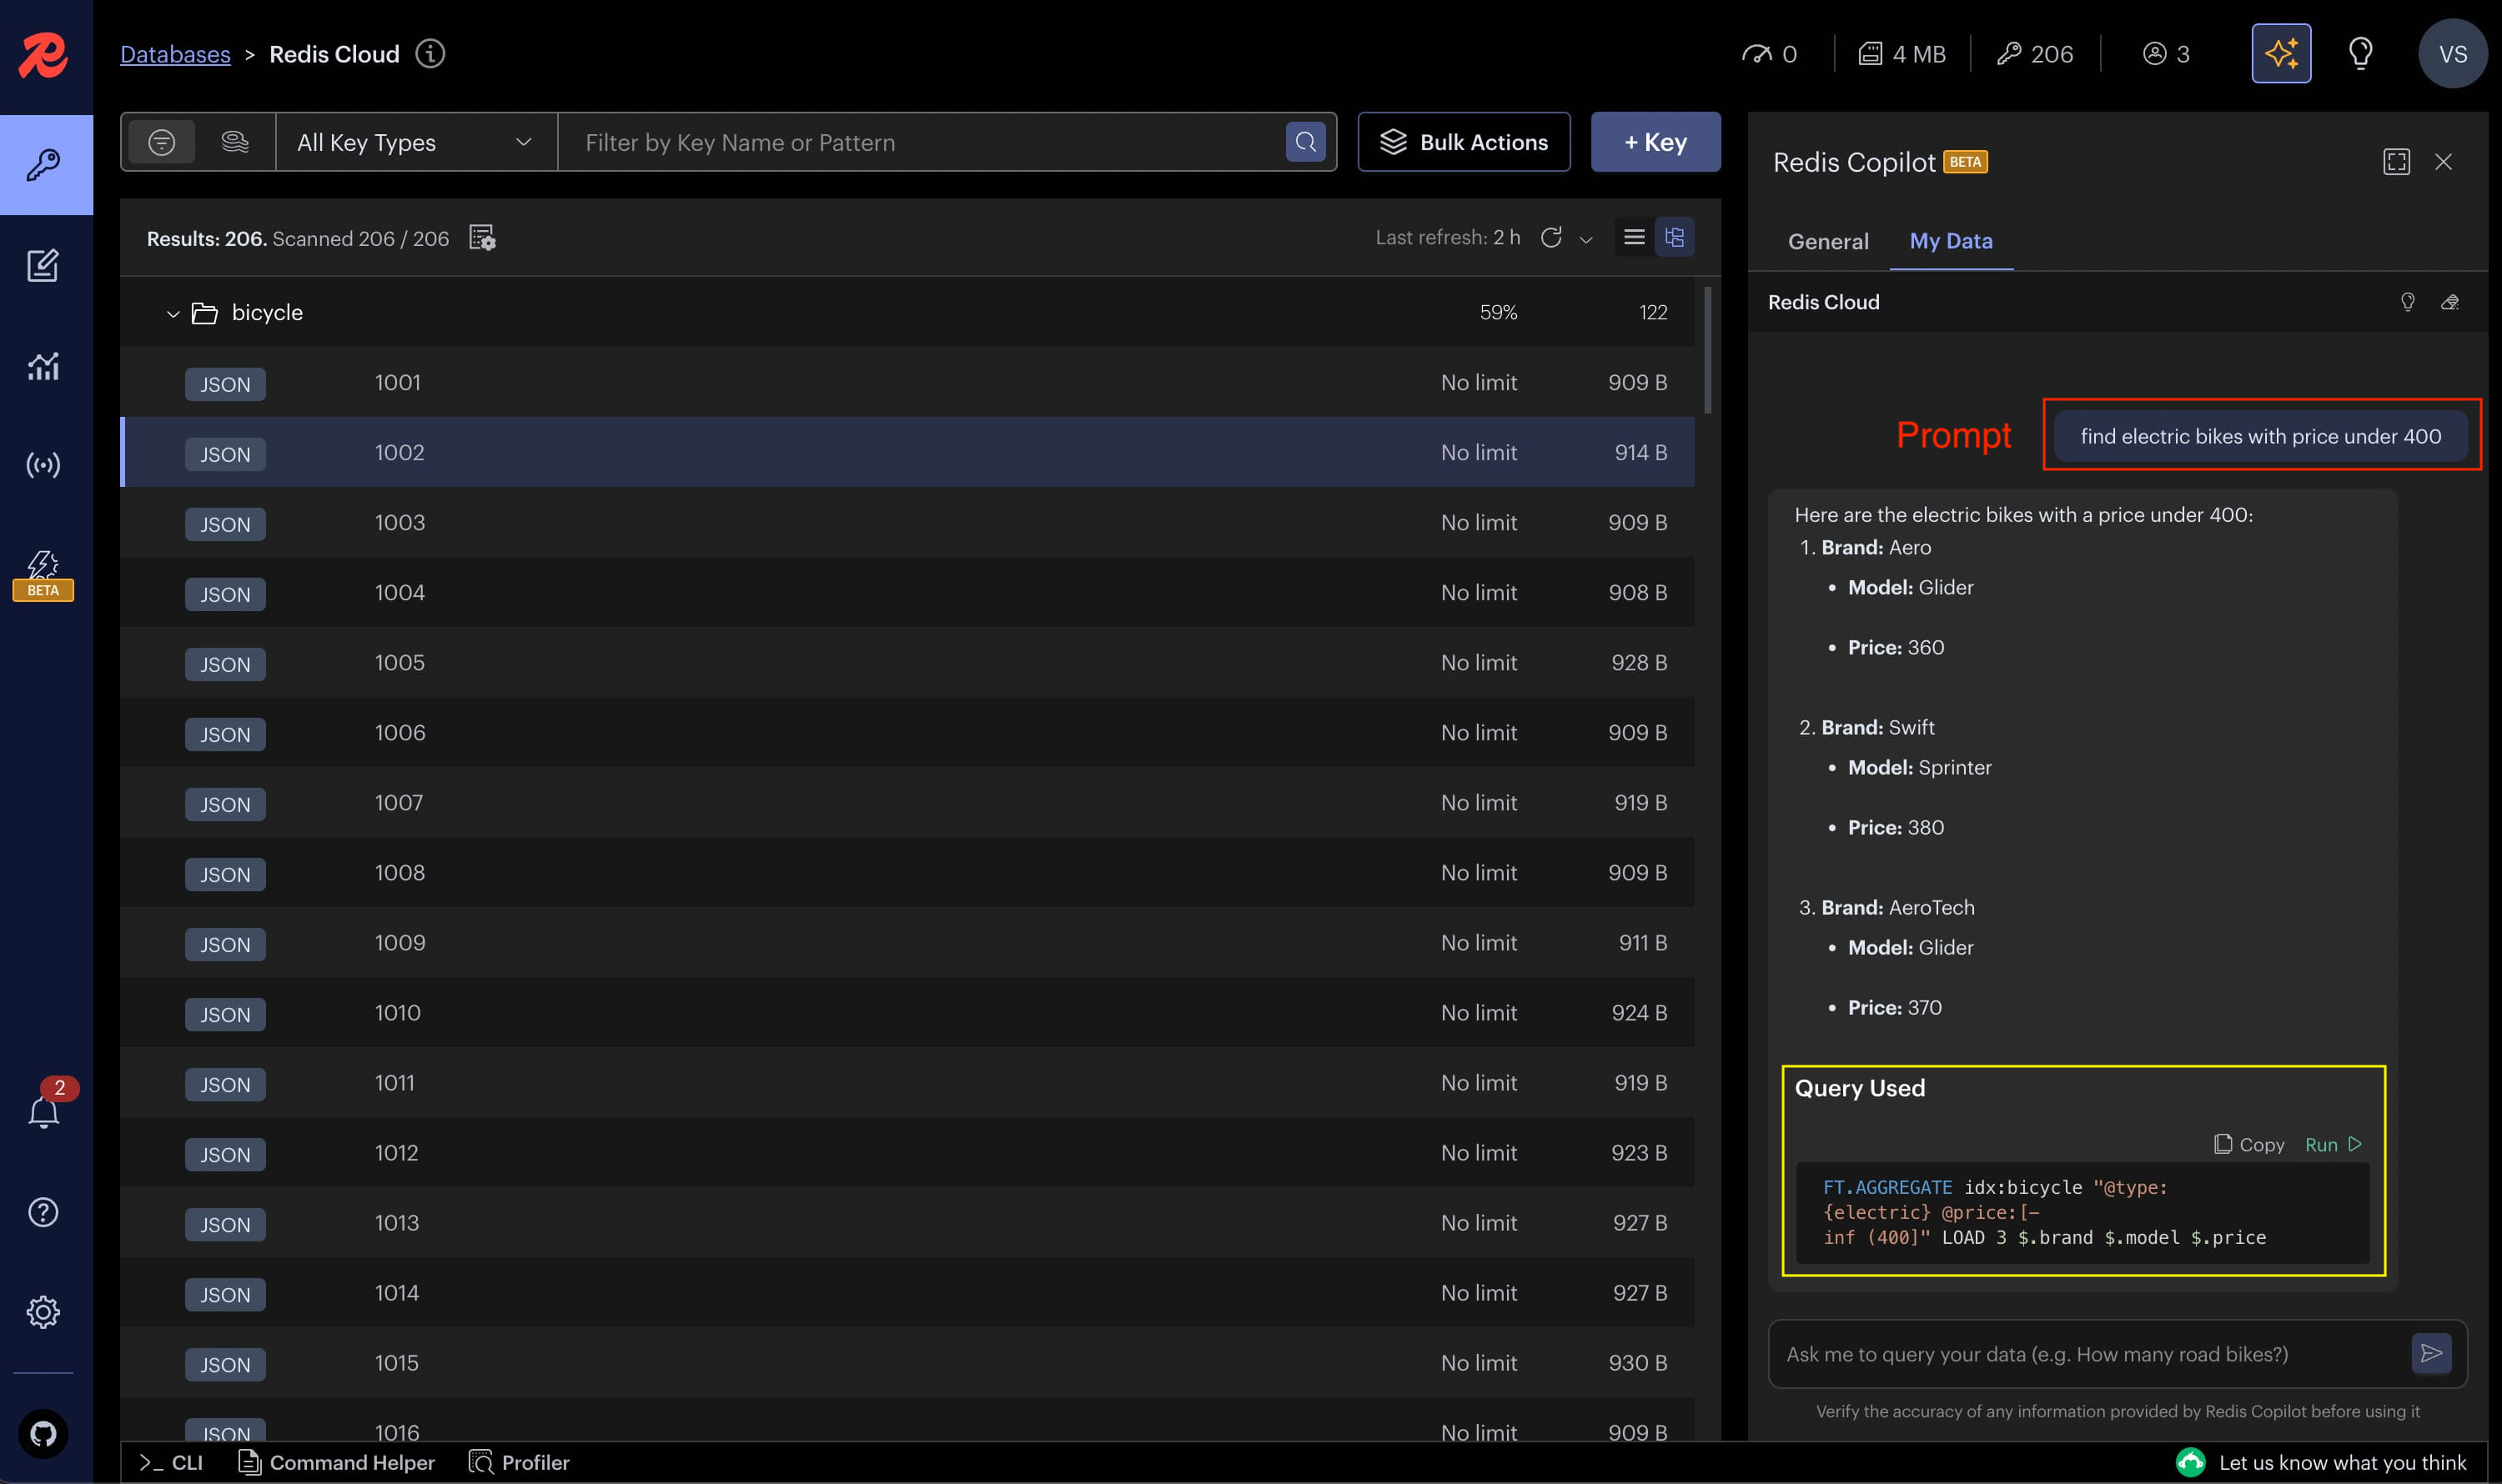The width and height of the screenshot is (2502, 1484).
Task: Toggle the Redis Copilot sparkle icon
Action: (2281, 53)
